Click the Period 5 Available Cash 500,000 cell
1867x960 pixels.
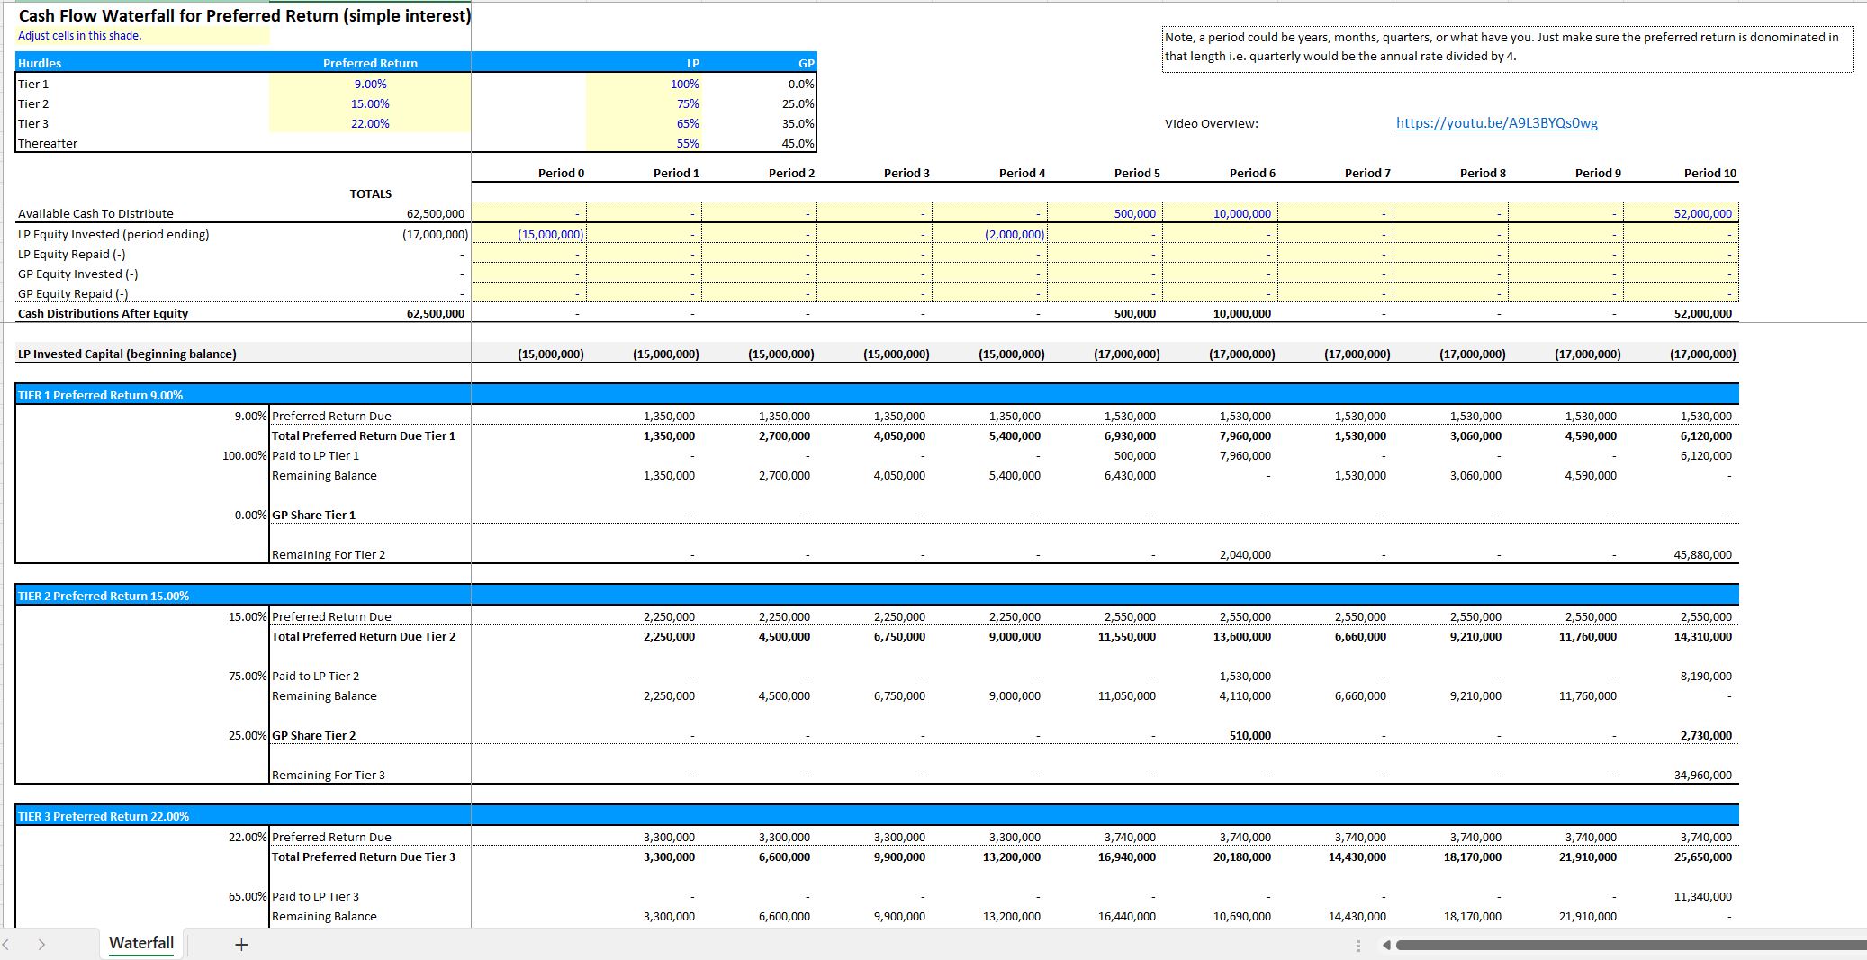tap(1137, 213)
